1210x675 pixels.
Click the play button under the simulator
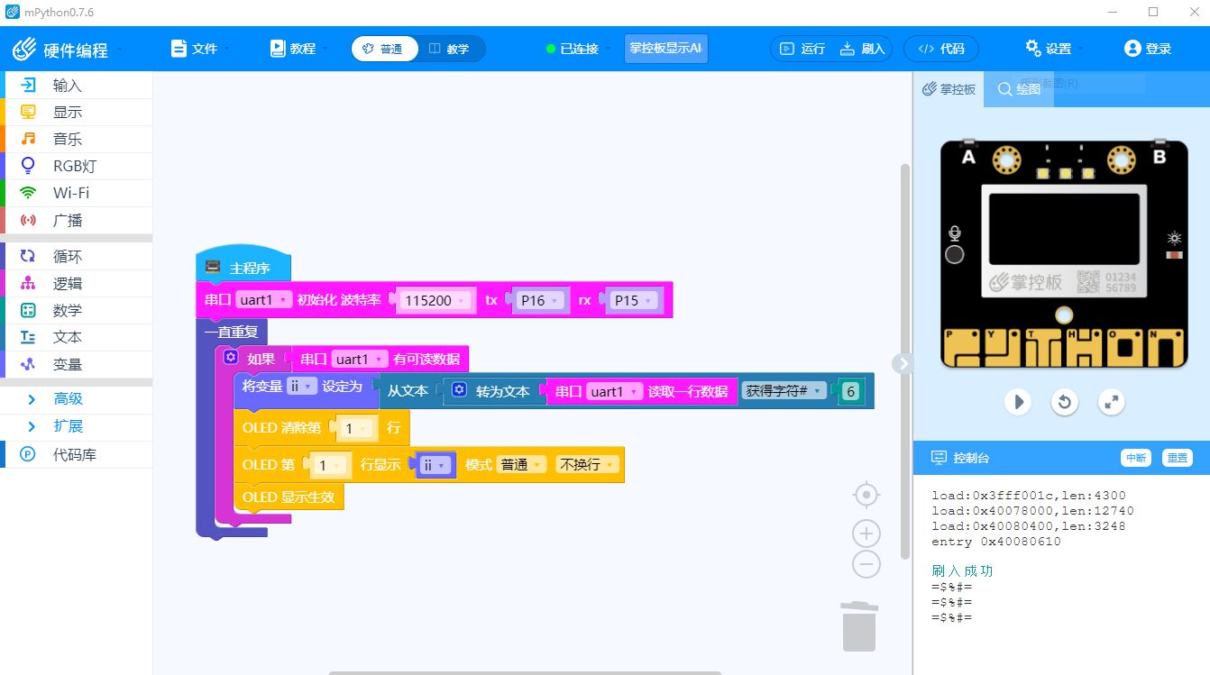(x=1018, y=402)
